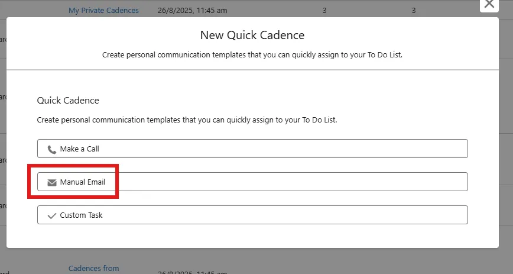Screen dimensions: 513x274
Task: Click the New Quick Cadence dialog title
Action: [x=252, y=35]
